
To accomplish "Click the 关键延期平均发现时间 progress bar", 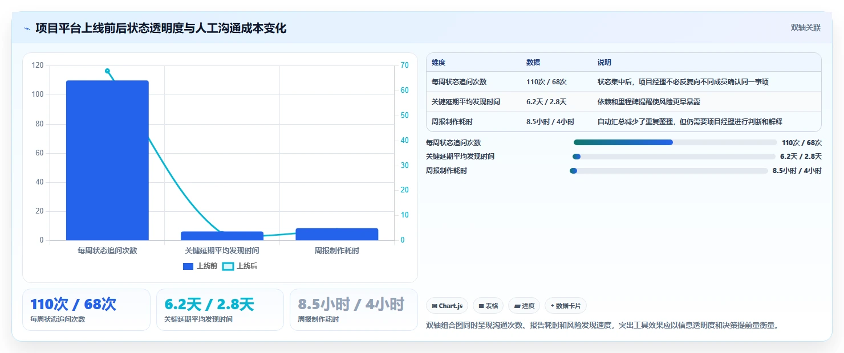I will pos(674,157).
